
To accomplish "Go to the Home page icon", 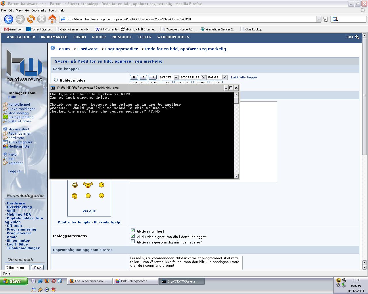I will (52, 19).
